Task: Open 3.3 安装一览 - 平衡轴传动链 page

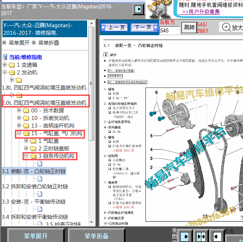Action: point(34,202)
